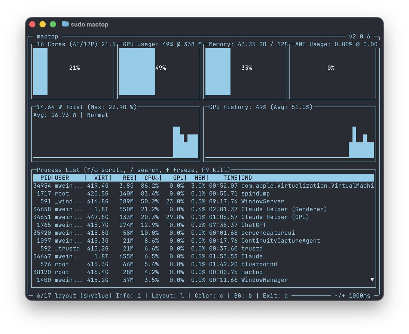Click the ANE usage 0% value
Image resolution: width=409 pixels, height=334 pixels.
[331, 68]
